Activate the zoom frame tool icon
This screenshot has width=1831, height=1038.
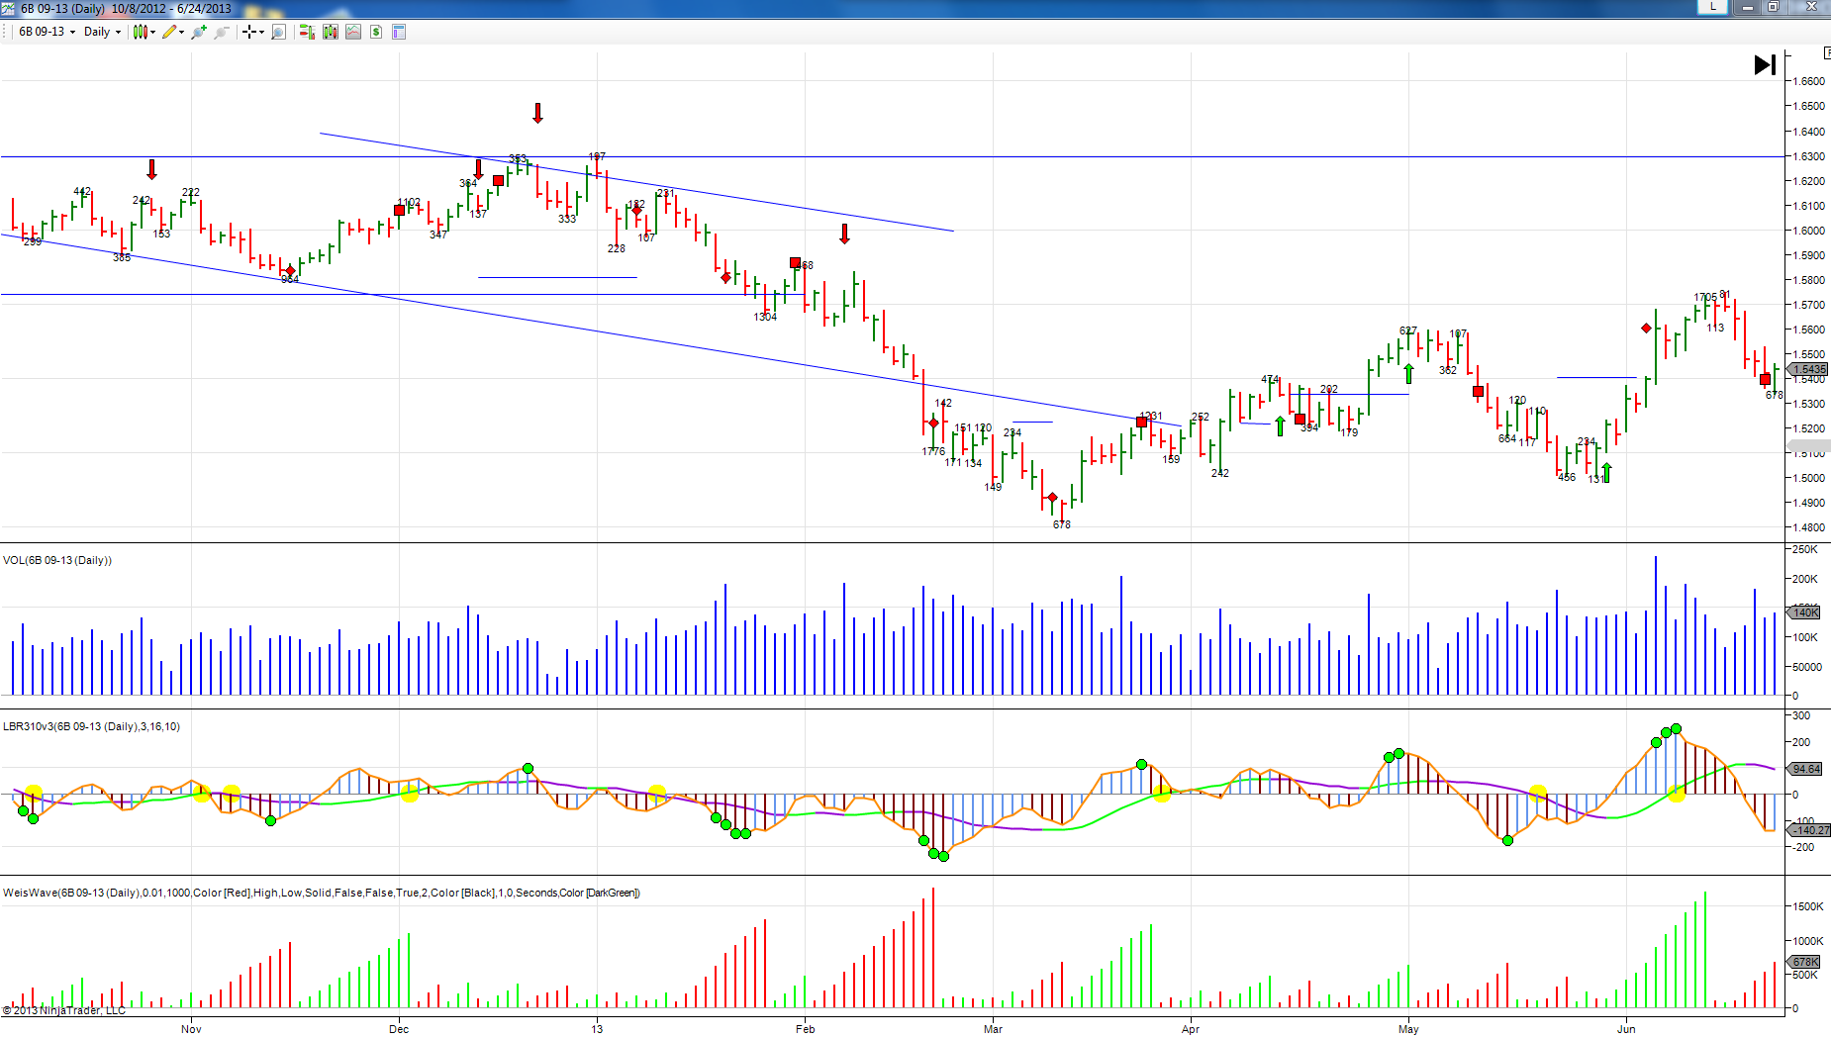279,32
